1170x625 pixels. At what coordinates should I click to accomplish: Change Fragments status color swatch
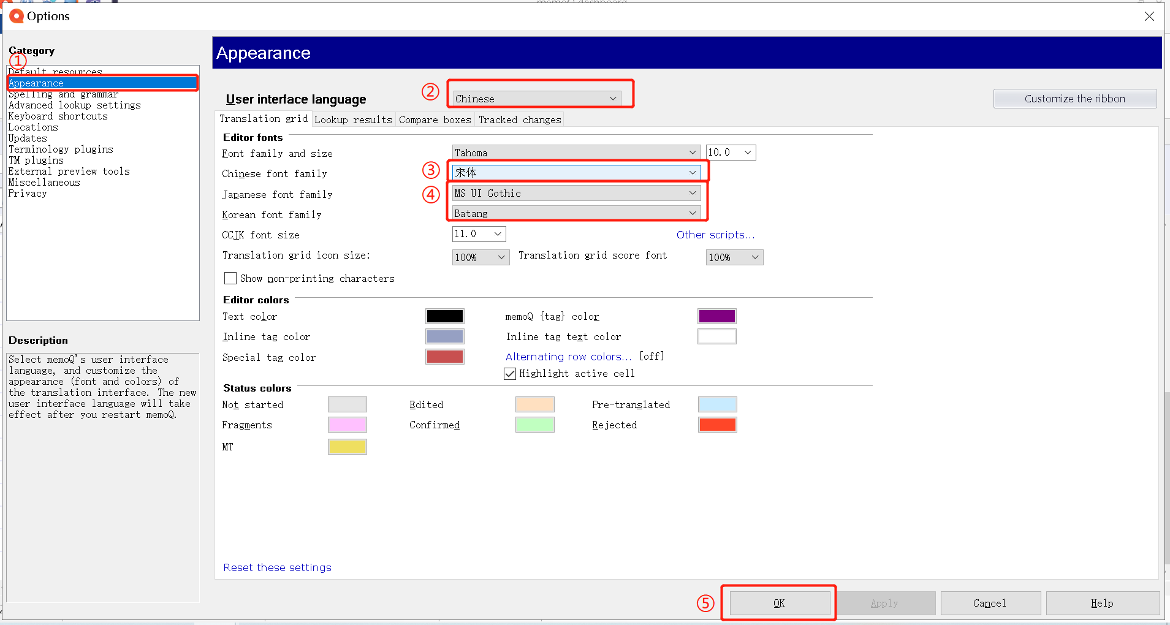coord(348,425)
